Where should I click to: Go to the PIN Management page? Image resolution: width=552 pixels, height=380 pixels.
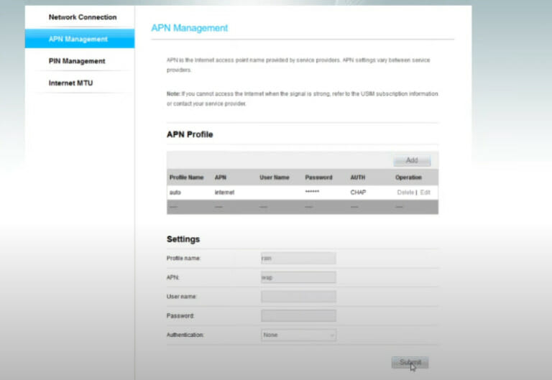pyautogui.click(x=76, y=61)
